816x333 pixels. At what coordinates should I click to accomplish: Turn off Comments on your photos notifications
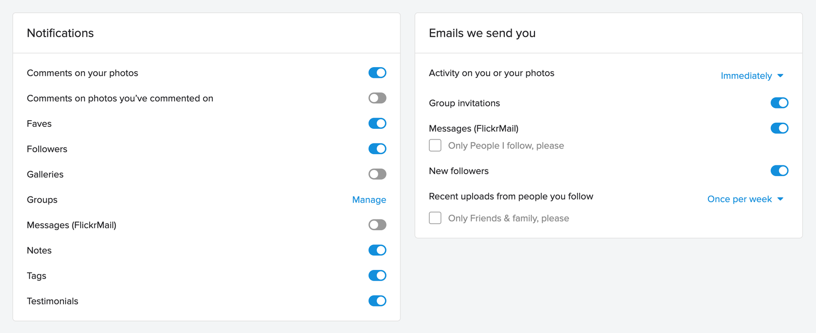[377, 73]
